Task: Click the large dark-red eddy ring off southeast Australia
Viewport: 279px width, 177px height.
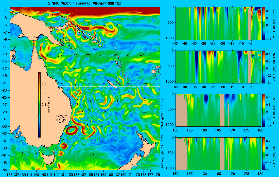Action: pyautogui.click(x=72, y=130)
